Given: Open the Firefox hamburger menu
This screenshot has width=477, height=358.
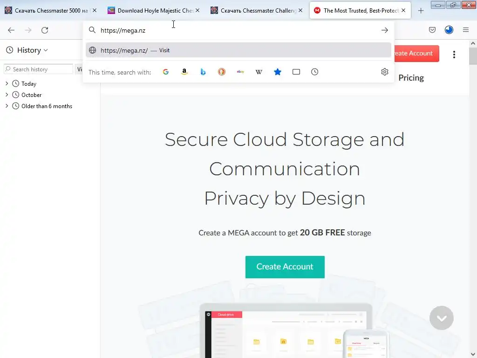Looking at the screenshot, I should click(466, 30).
